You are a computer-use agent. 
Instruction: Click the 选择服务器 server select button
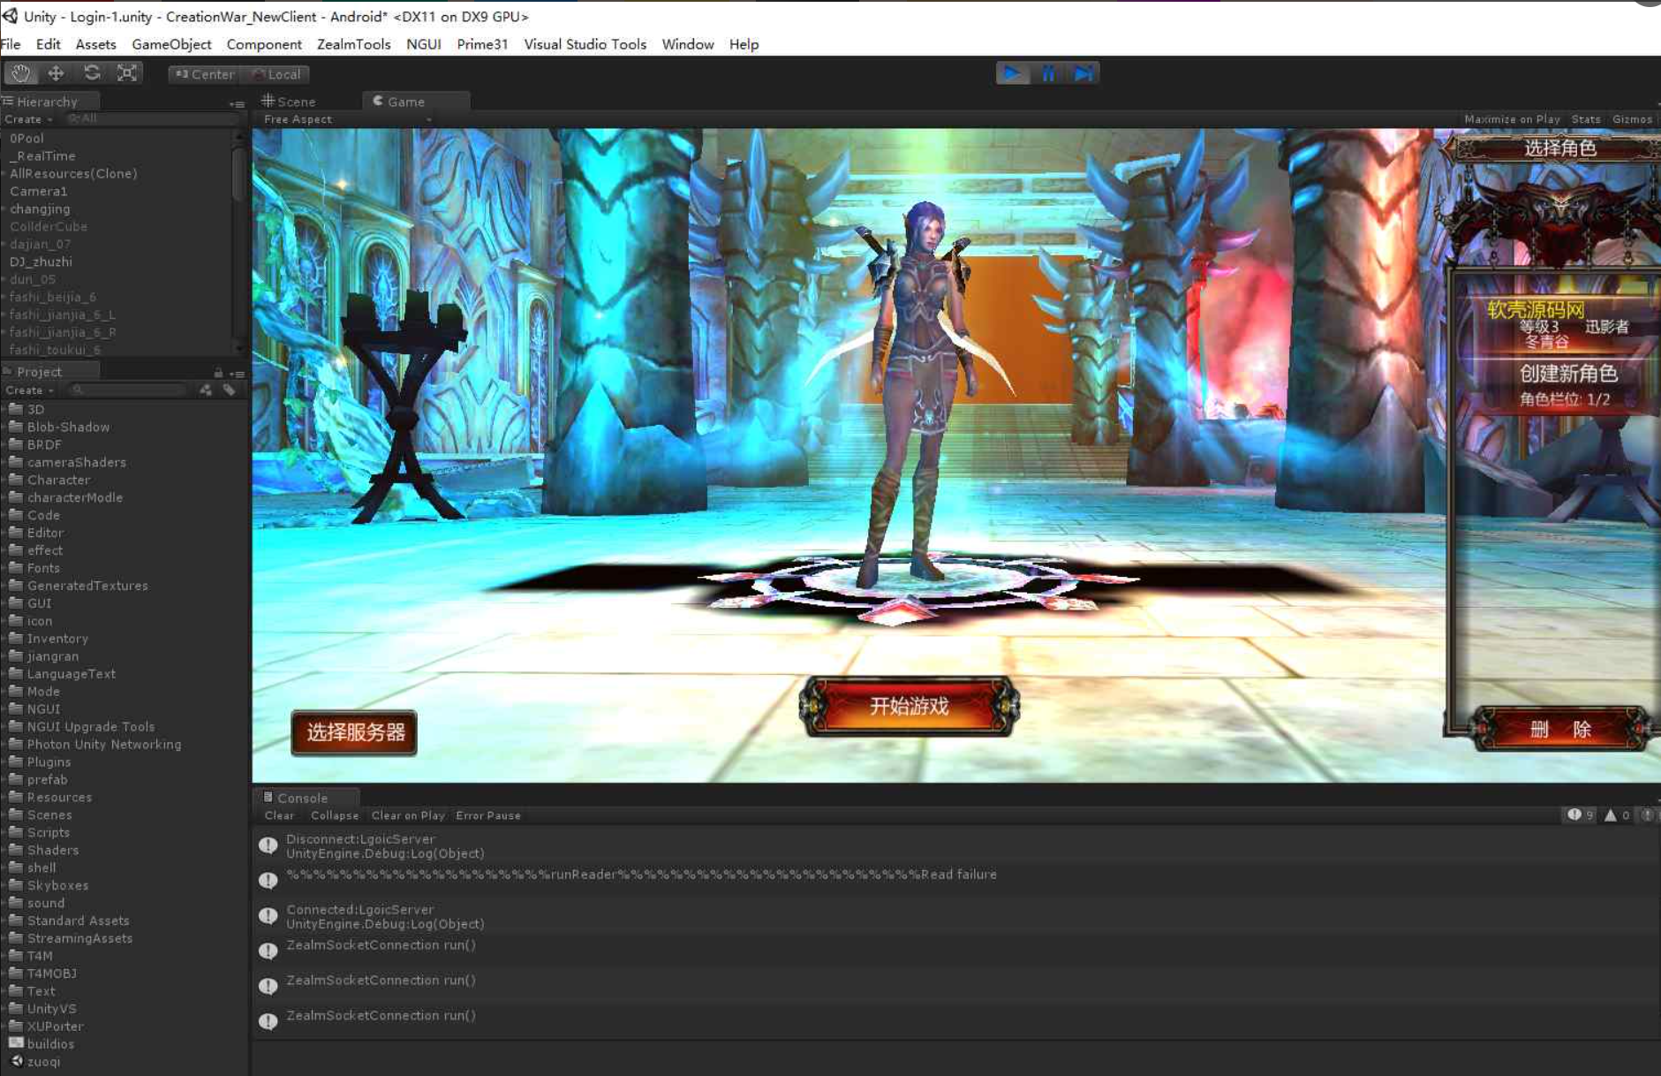click(355, 732)
